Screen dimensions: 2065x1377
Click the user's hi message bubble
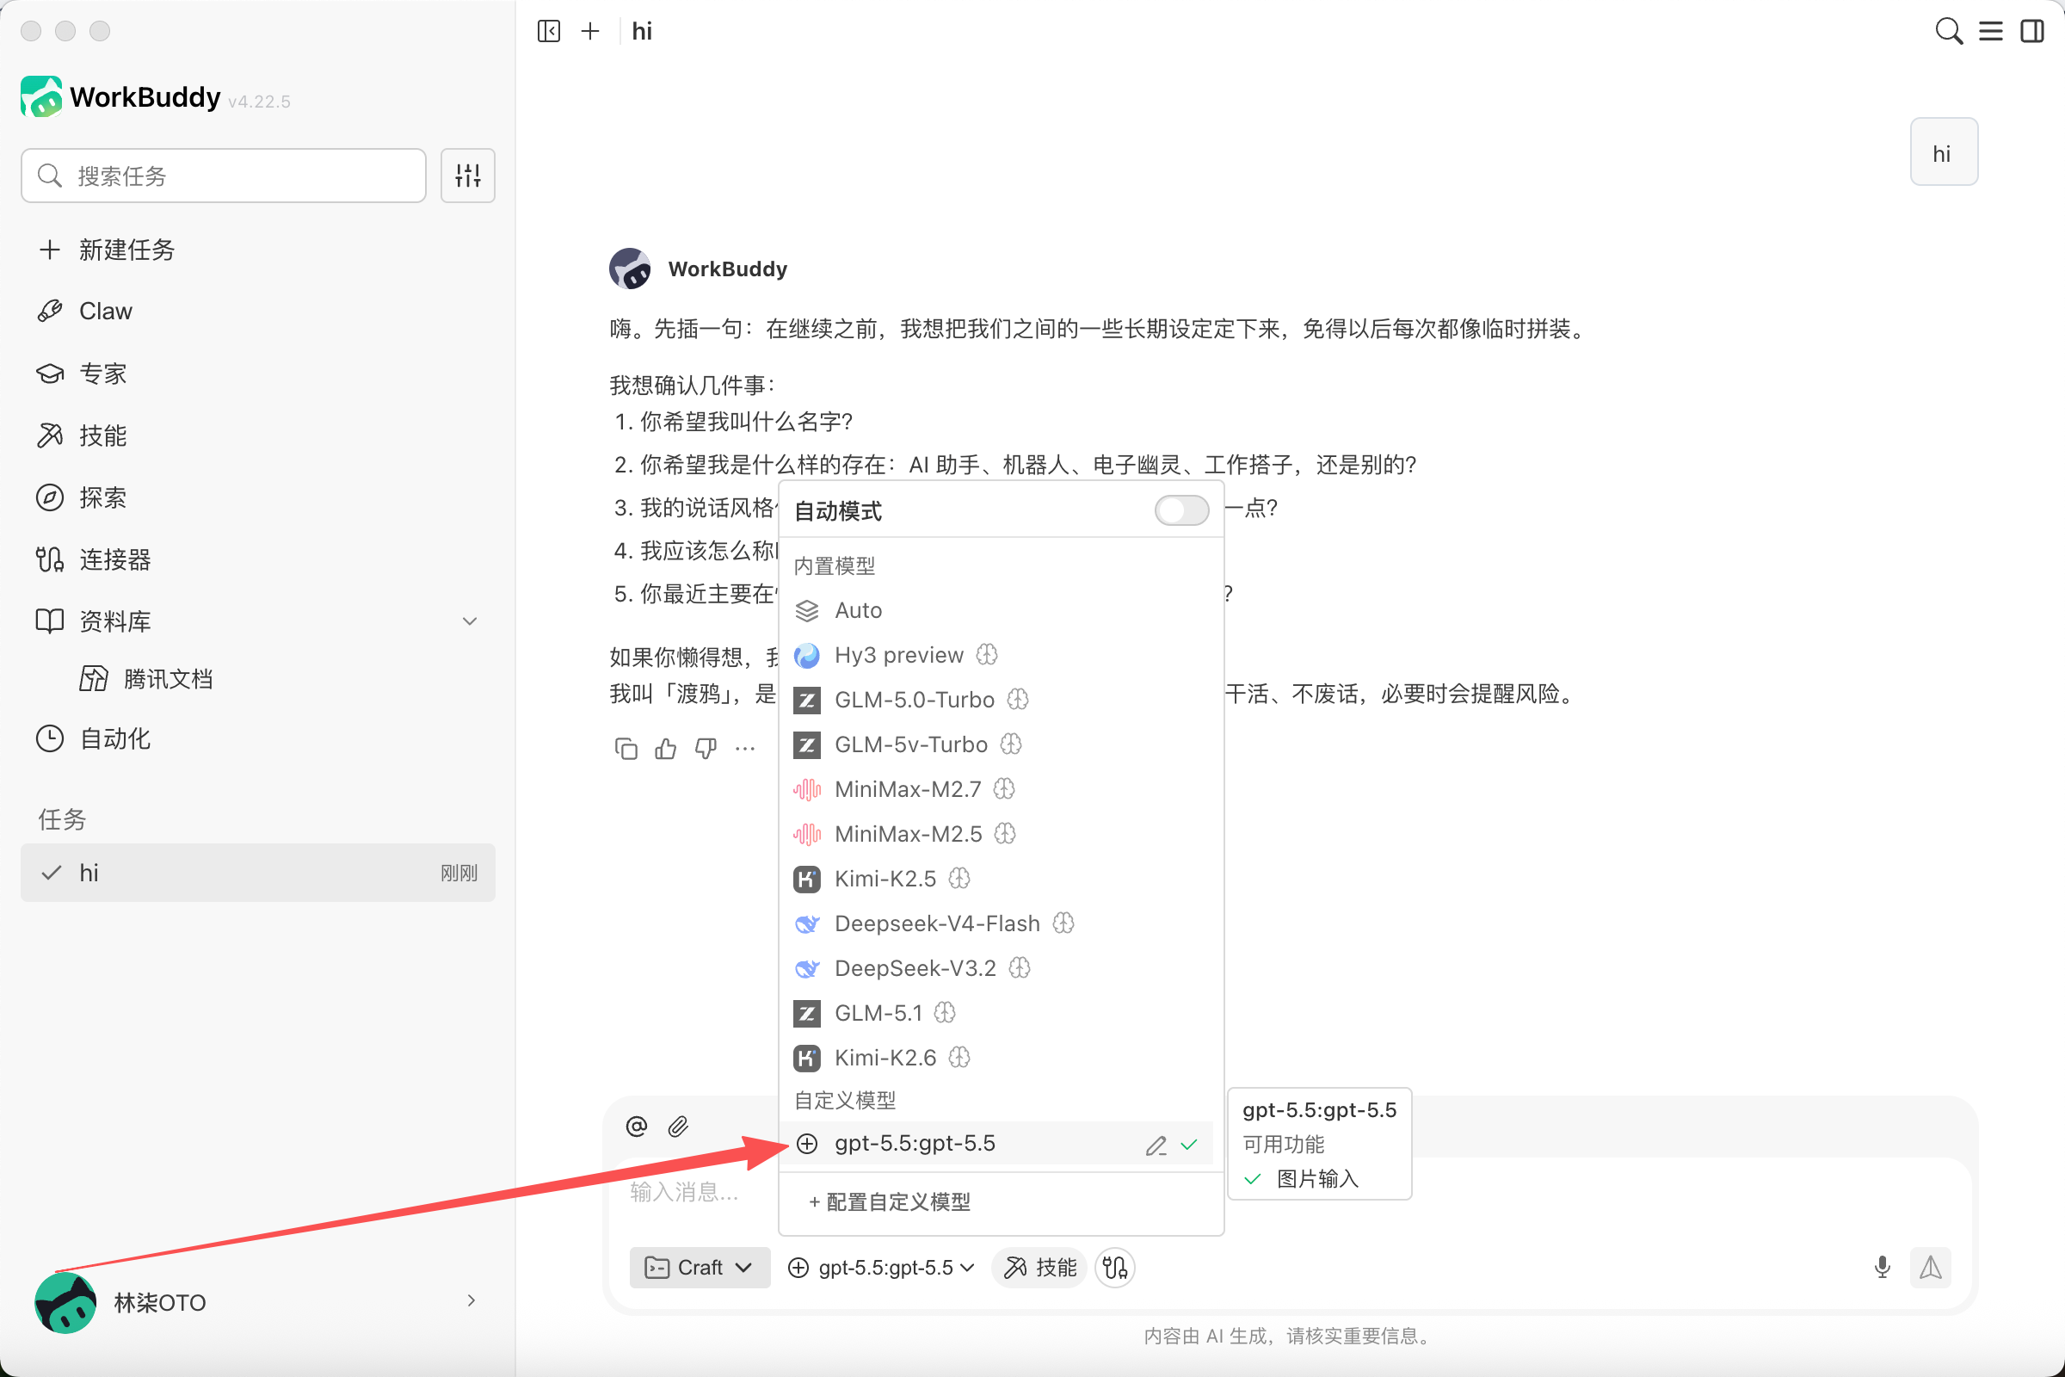(1943, 152)
